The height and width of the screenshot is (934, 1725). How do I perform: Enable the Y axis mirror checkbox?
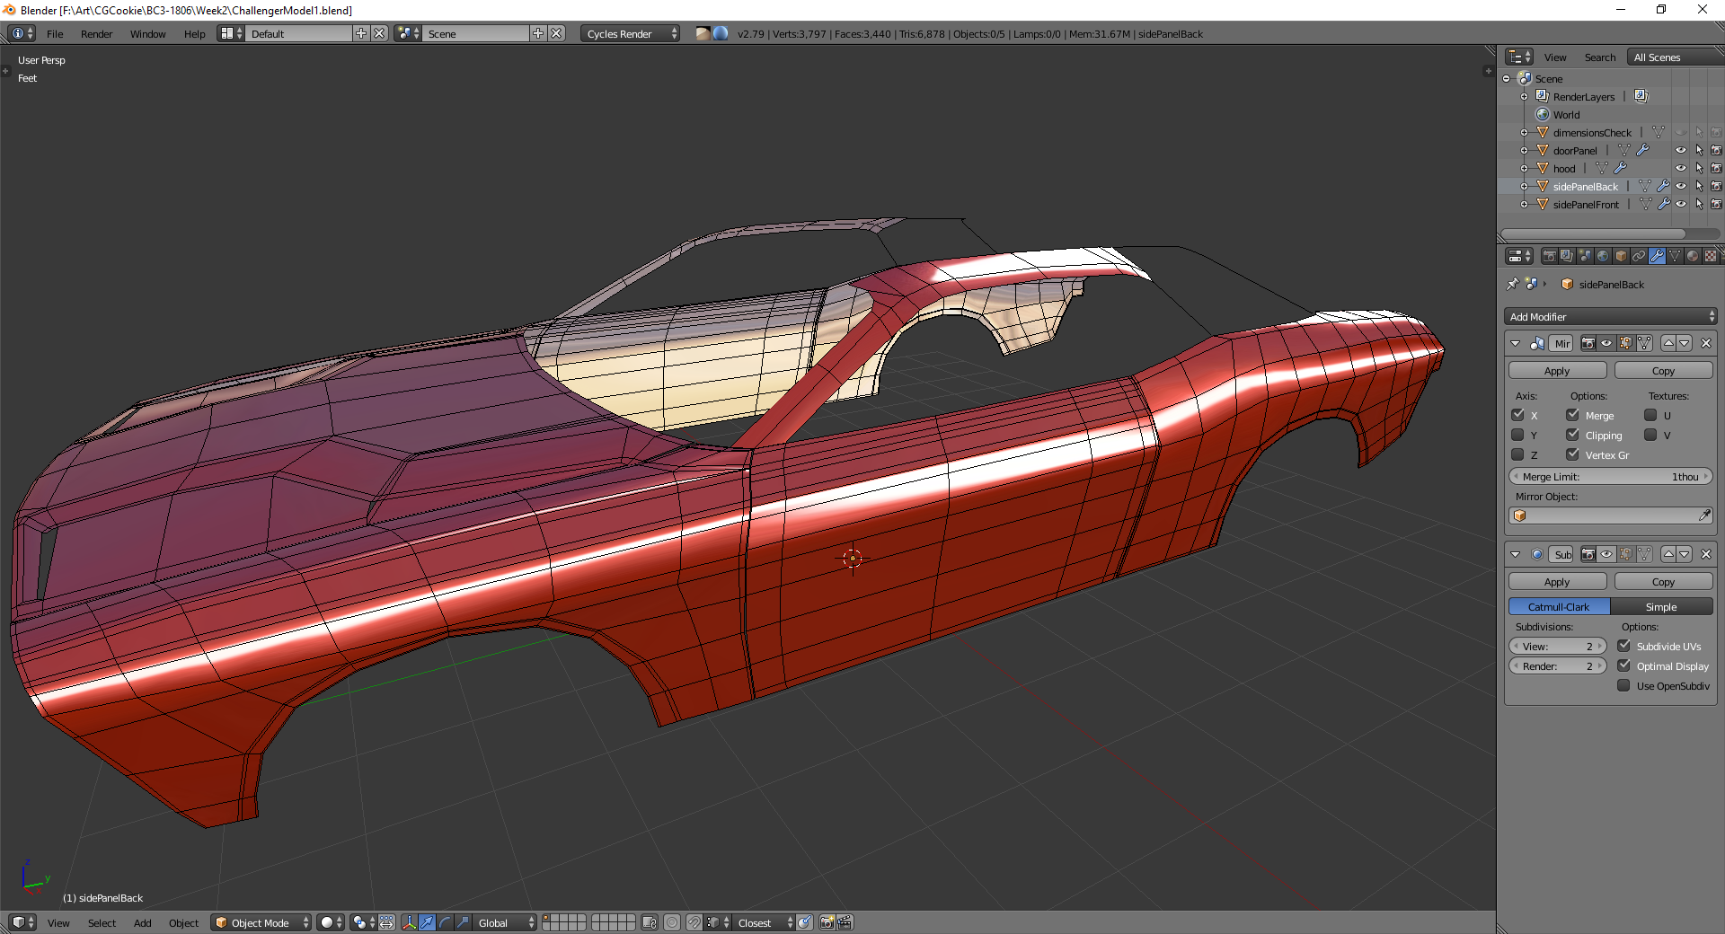(x=1517, y=435)
